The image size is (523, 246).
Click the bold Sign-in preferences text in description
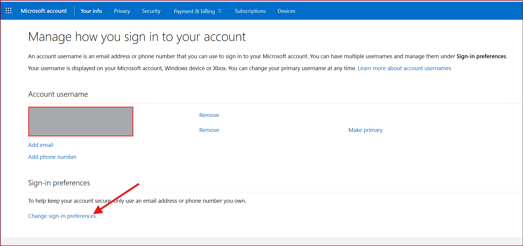481,56
